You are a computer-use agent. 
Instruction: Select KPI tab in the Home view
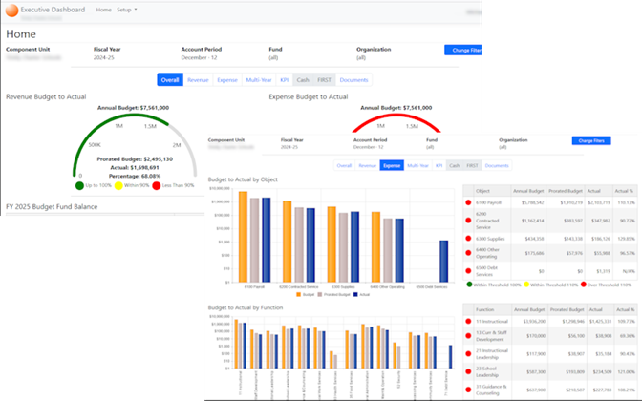point(285,80)
